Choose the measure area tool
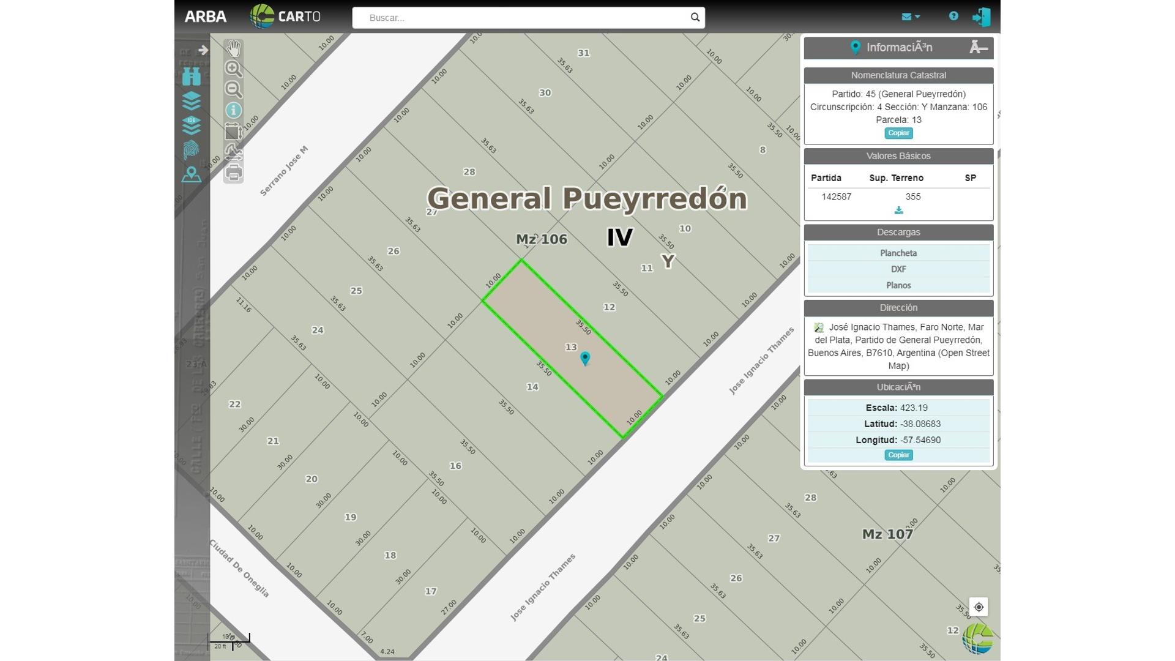 pos(233,132)
